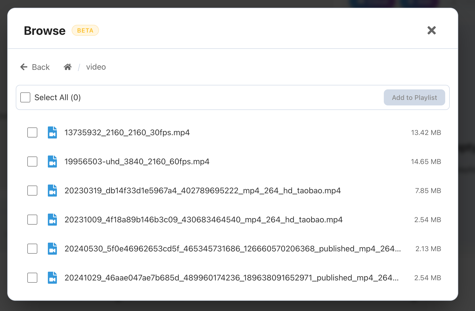Open the video breadcrumb folder
This screenshot has width=475, height=311.
96,67
